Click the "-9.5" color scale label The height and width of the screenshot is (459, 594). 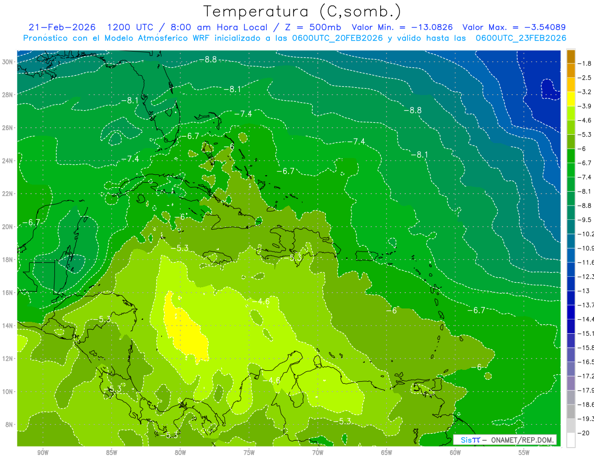point(586,219)
